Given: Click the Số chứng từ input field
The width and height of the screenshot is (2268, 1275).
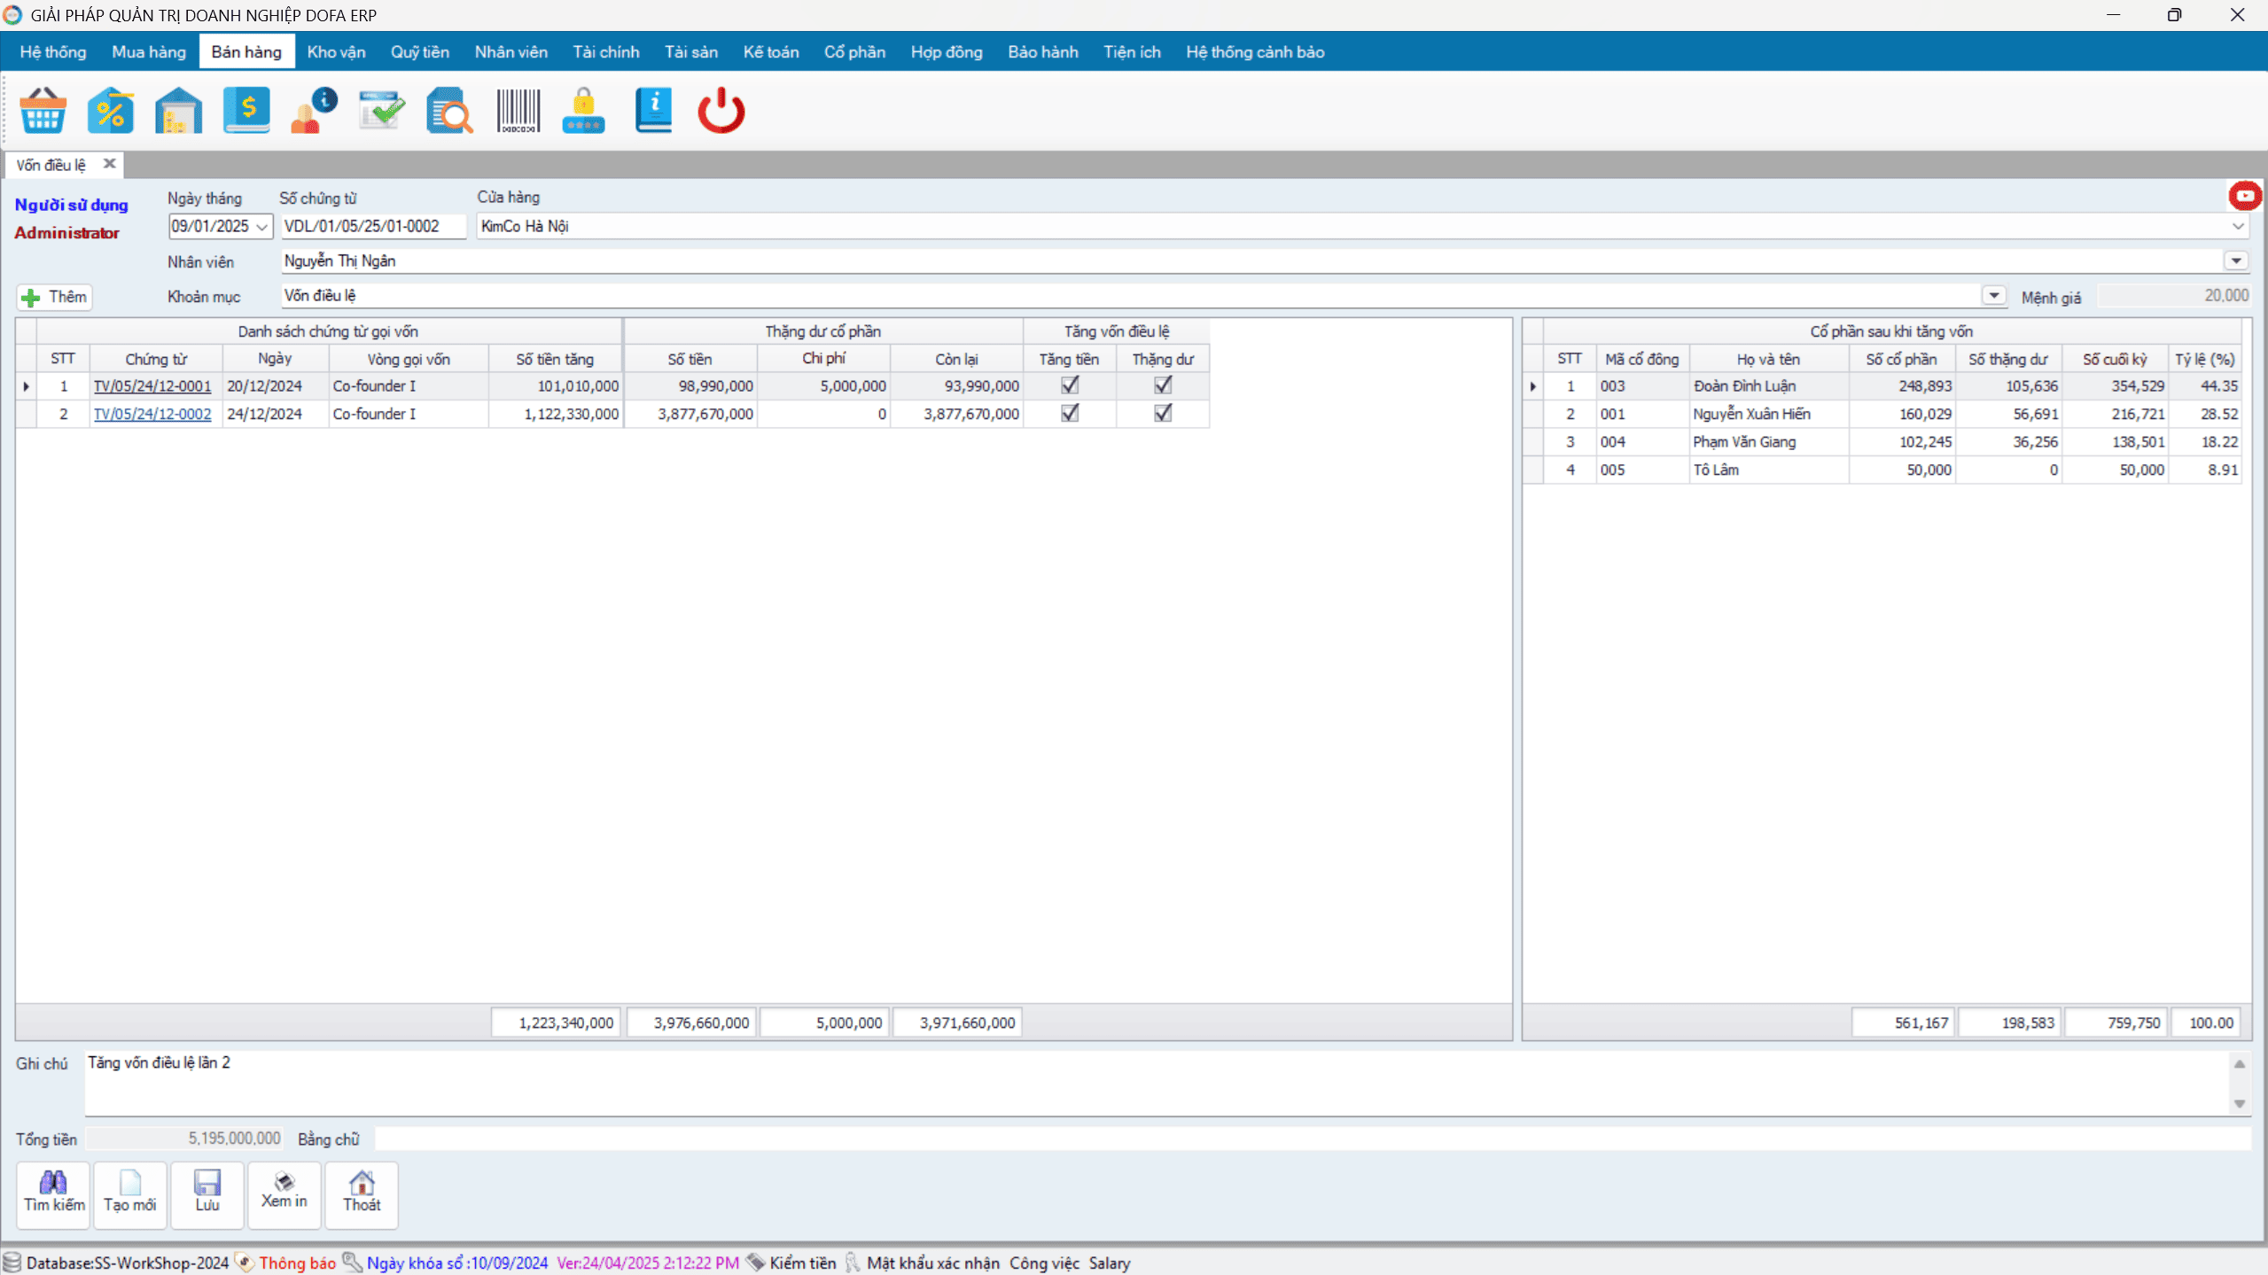Looking at the screenshot, I should point(373,227).
